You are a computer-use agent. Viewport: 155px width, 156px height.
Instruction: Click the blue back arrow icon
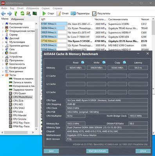(x=4, y=13)
